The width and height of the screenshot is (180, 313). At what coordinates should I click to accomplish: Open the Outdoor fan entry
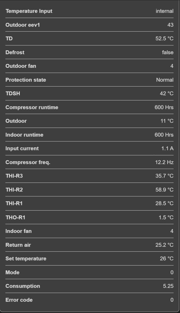tap(21, 66)
